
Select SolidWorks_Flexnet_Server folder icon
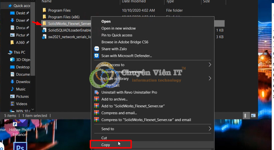pos(44,24)
